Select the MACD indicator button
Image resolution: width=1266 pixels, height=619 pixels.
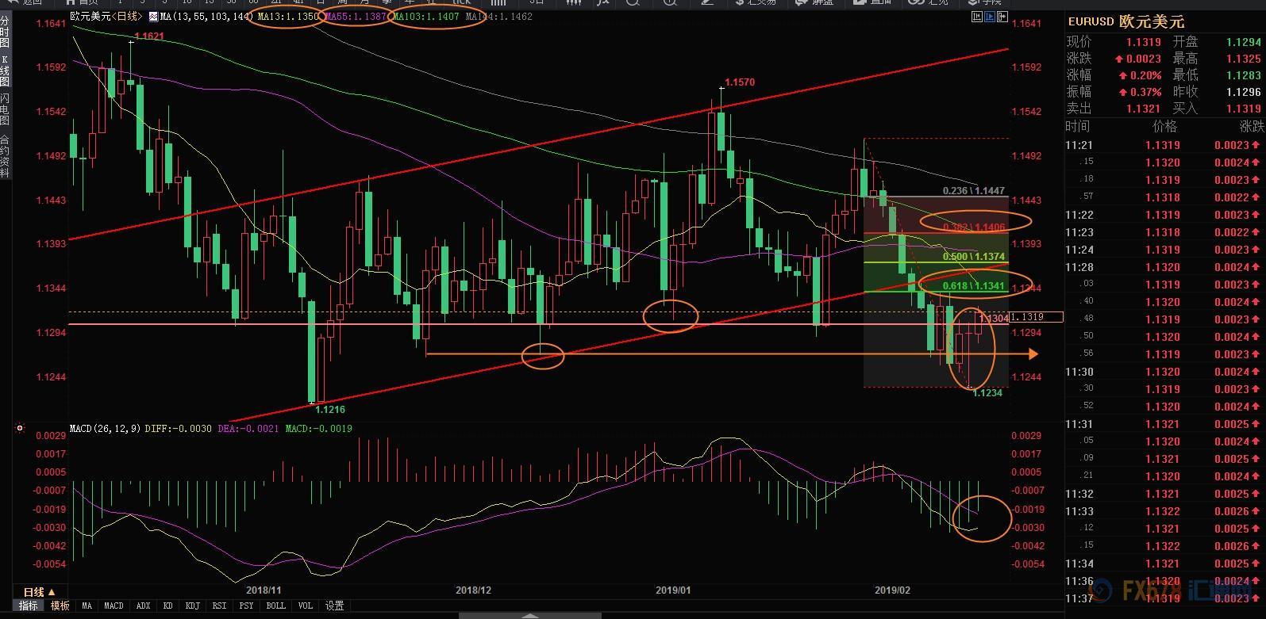(x=114, y=606)
